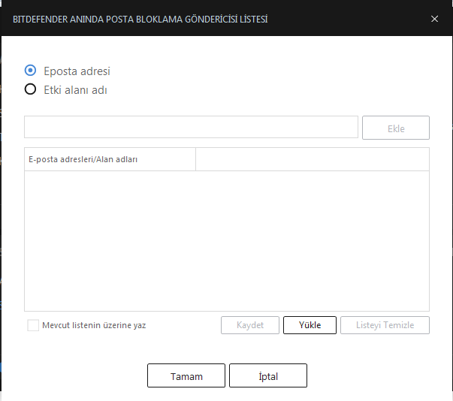Select the Eposta adresi radio button
Image resolution: width=453 pixels, height=401 pixels.
pyautogui.click(x=31, y=71)
